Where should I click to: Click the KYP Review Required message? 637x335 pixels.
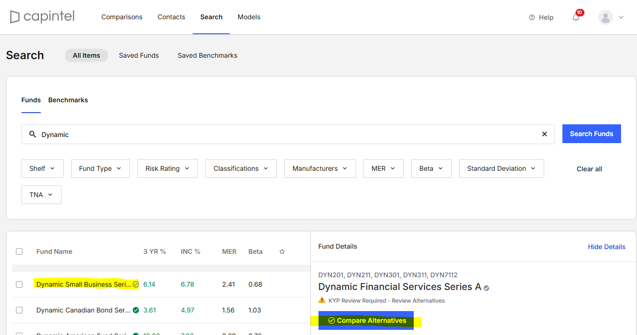pyautogui.click(x=387, y=300)
